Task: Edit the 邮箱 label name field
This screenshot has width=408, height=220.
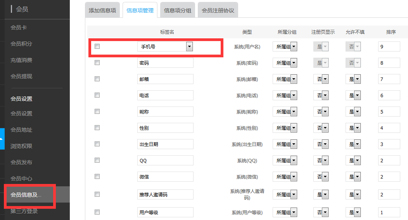Action: 165,79
